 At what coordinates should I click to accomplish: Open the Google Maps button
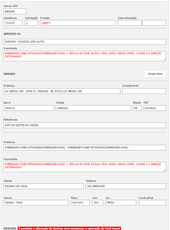coord(155,74)
